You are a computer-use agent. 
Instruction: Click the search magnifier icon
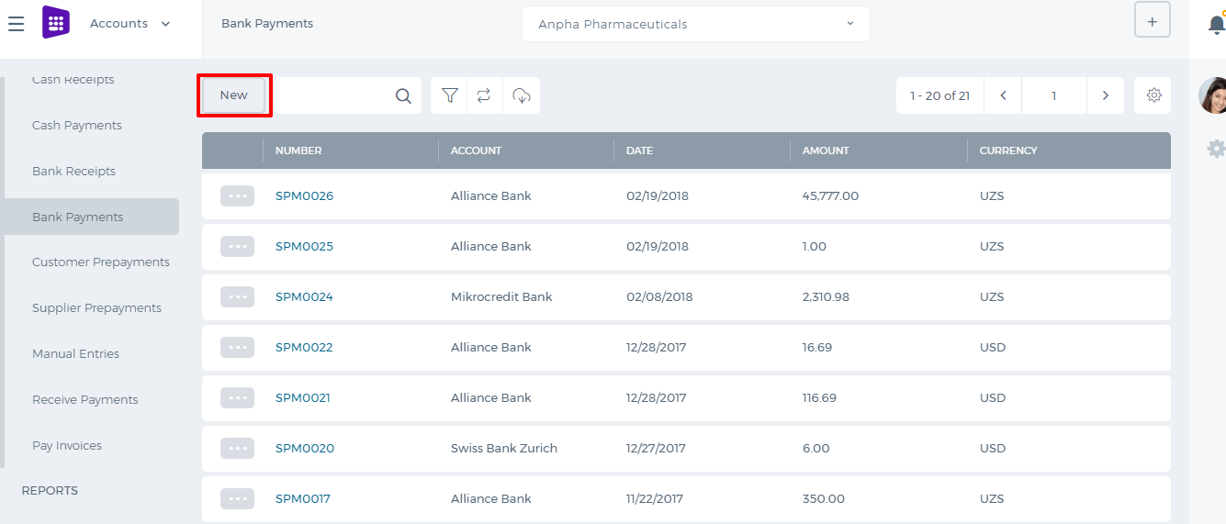[403, 95]
